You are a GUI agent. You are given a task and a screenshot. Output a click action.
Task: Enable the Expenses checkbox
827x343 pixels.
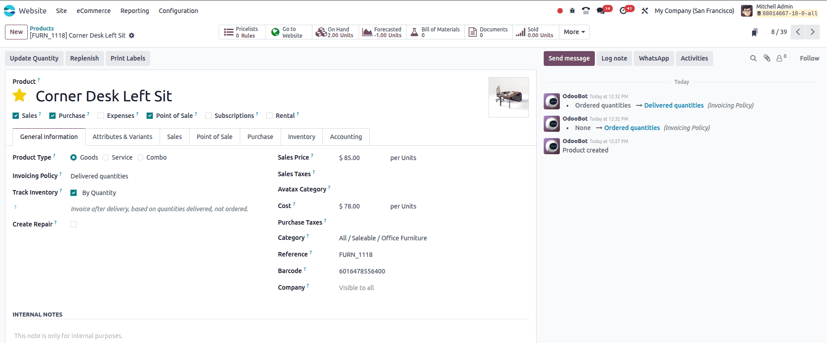click(x=101, y=116)
